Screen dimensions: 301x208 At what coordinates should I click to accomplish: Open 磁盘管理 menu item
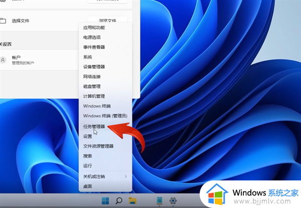(105, 87)
